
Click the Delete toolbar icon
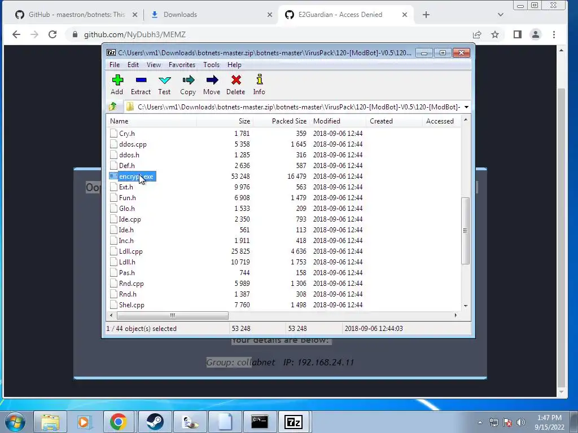pyautogui.click(x=236, y=85)
